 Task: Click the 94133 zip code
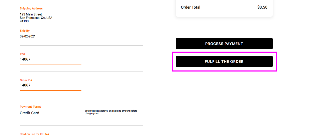[24, 21]
